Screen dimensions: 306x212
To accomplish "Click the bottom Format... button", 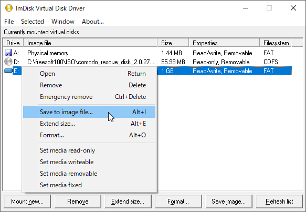I will tap(178, 201).
